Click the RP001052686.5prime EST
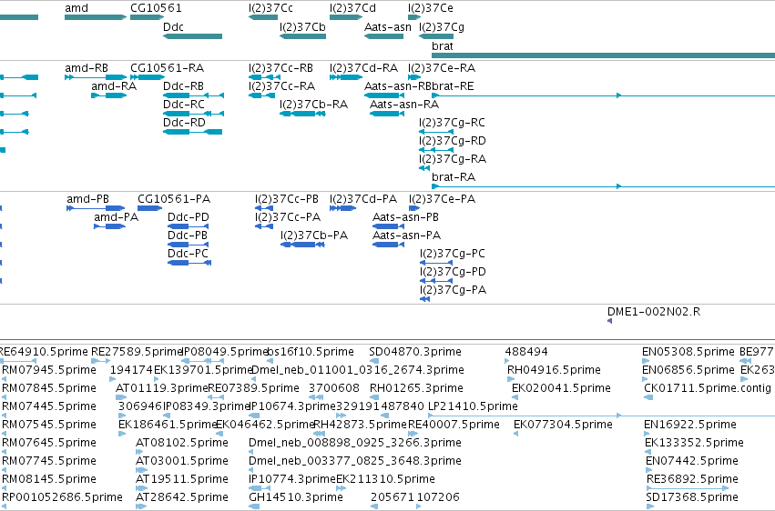 pos(5,506)
